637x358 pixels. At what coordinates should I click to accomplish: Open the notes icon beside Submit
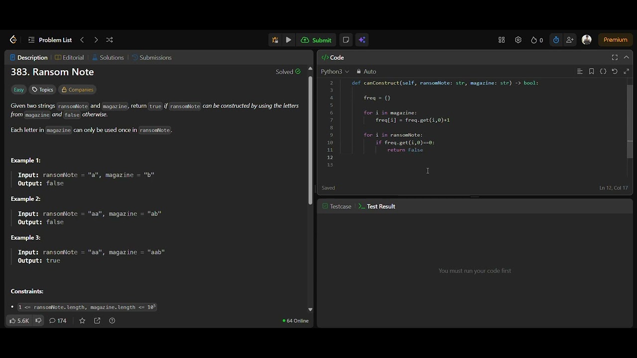point(346,40)
